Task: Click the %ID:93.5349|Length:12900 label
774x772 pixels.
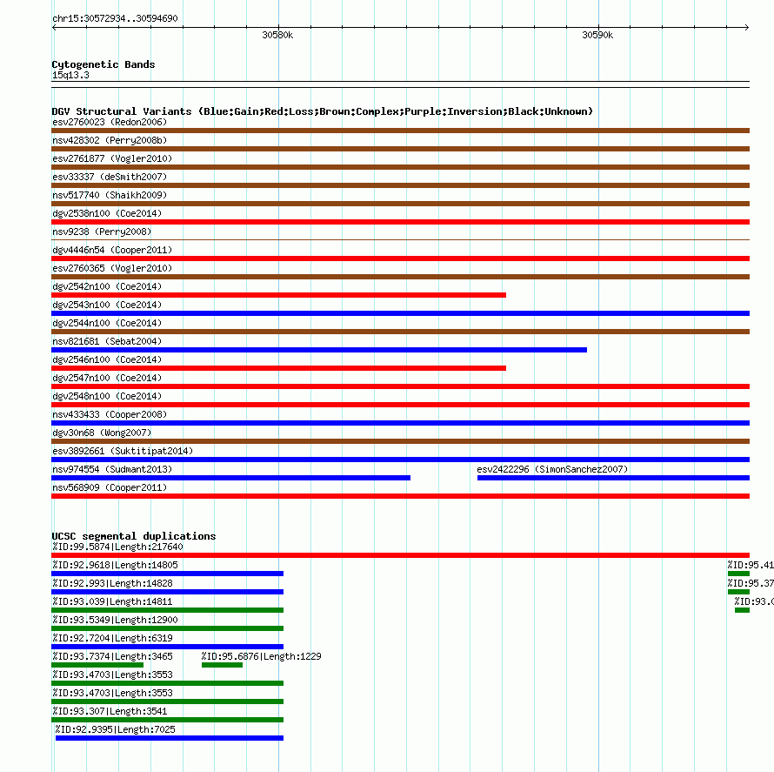Action: click(115, 620)
